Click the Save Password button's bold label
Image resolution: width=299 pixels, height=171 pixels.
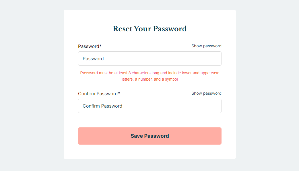[149, 136]
